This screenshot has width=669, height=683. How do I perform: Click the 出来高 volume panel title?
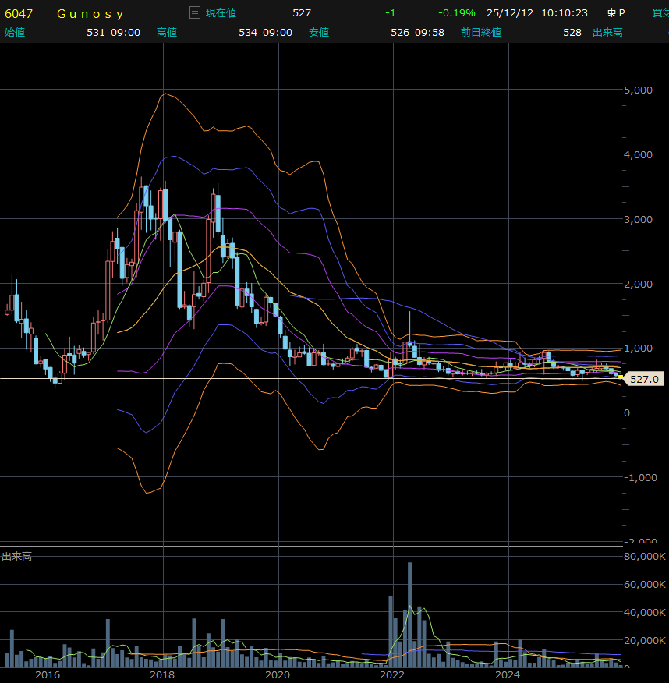tap(16, 556)
